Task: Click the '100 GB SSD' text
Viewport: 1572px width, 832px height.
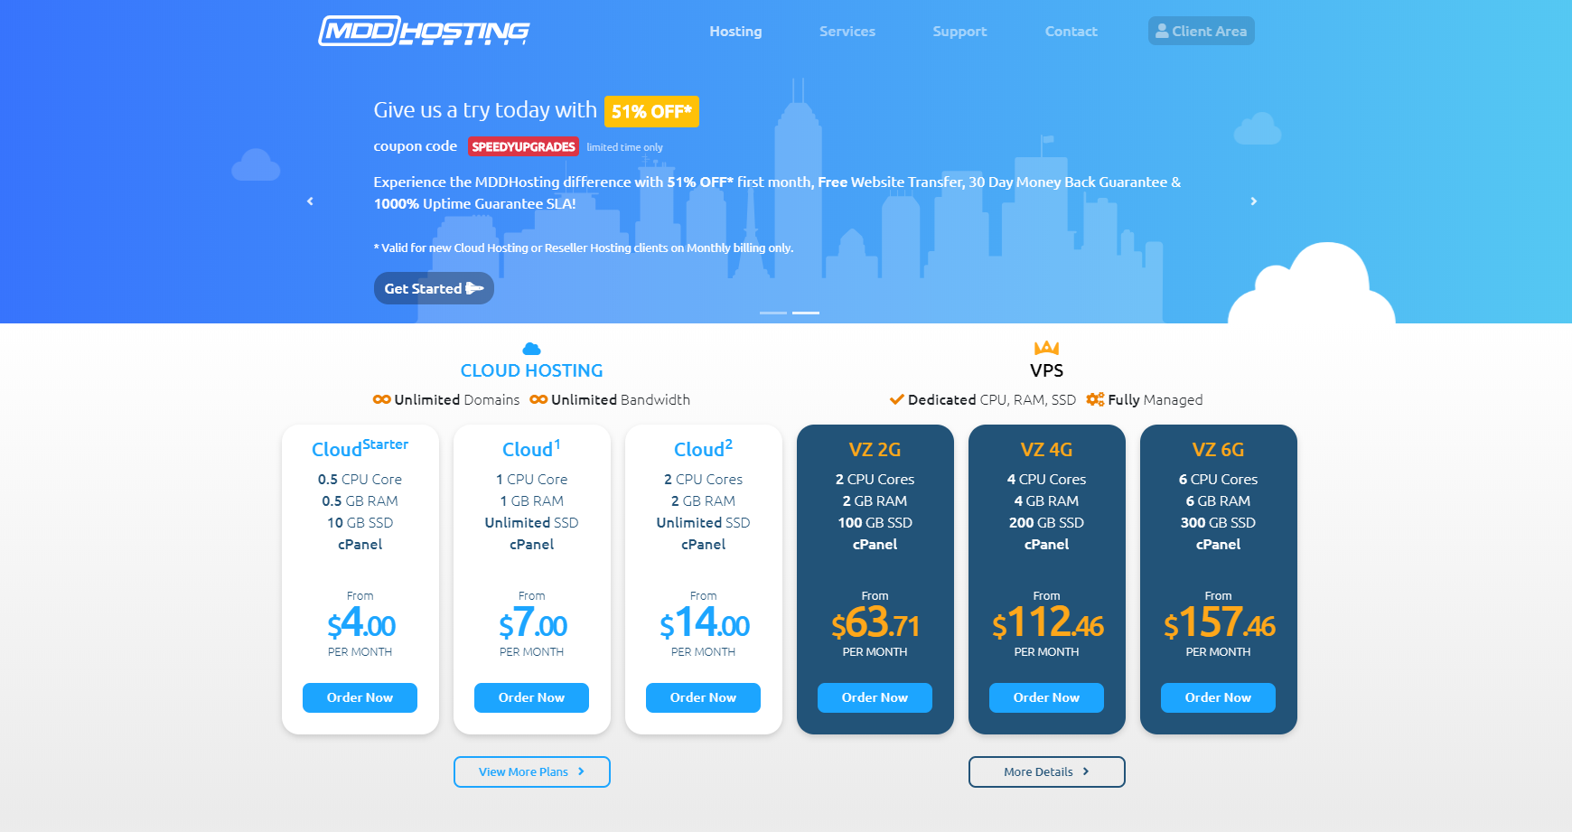Action: point(875,523)
